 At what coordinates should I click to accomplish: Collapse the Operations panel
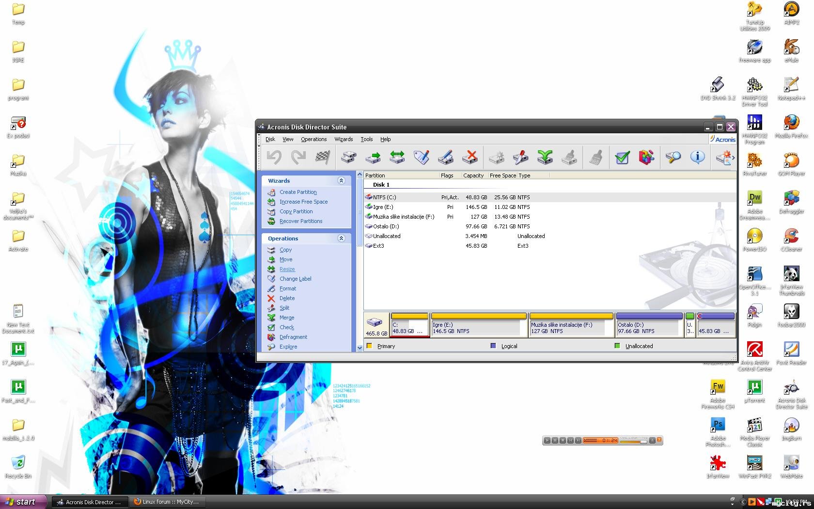(341, 238)
